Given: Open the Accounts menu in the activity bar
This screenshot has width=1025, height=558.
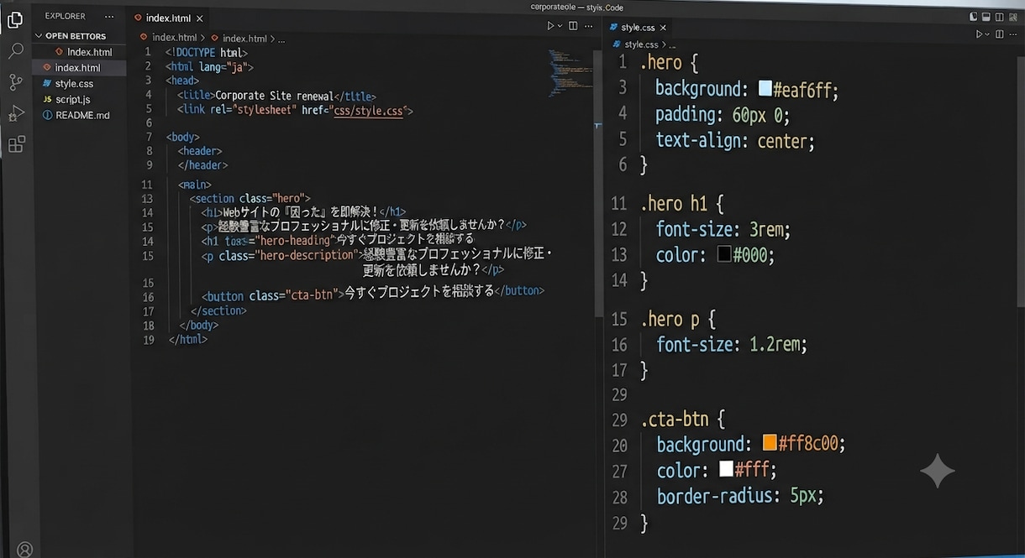Looking at the screenshot, I should [x=24, y=550].
